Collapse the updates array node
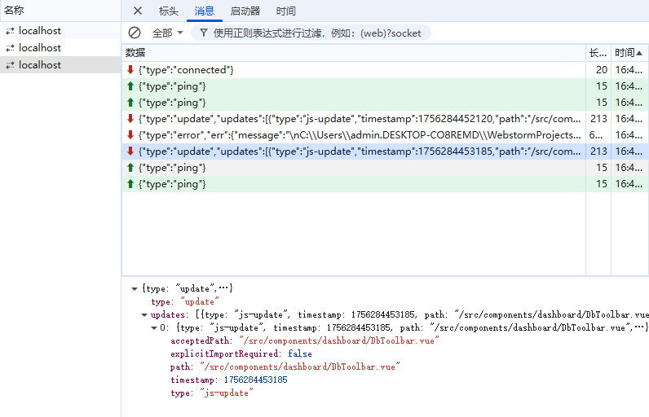Image resolution: width=649 pixels, height=417 pixels. pyautogui.click(x=144, y=314)
